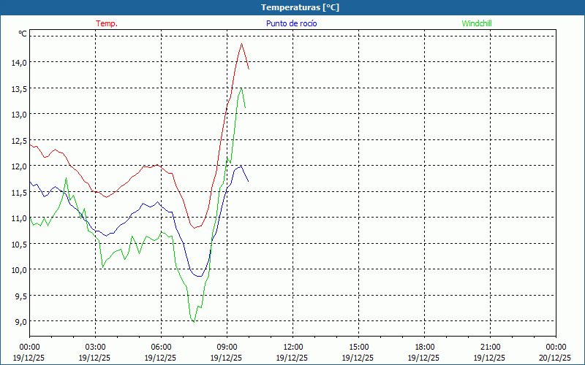
Task: Click the 12:00 time axis label
Action: coord(292,347)
